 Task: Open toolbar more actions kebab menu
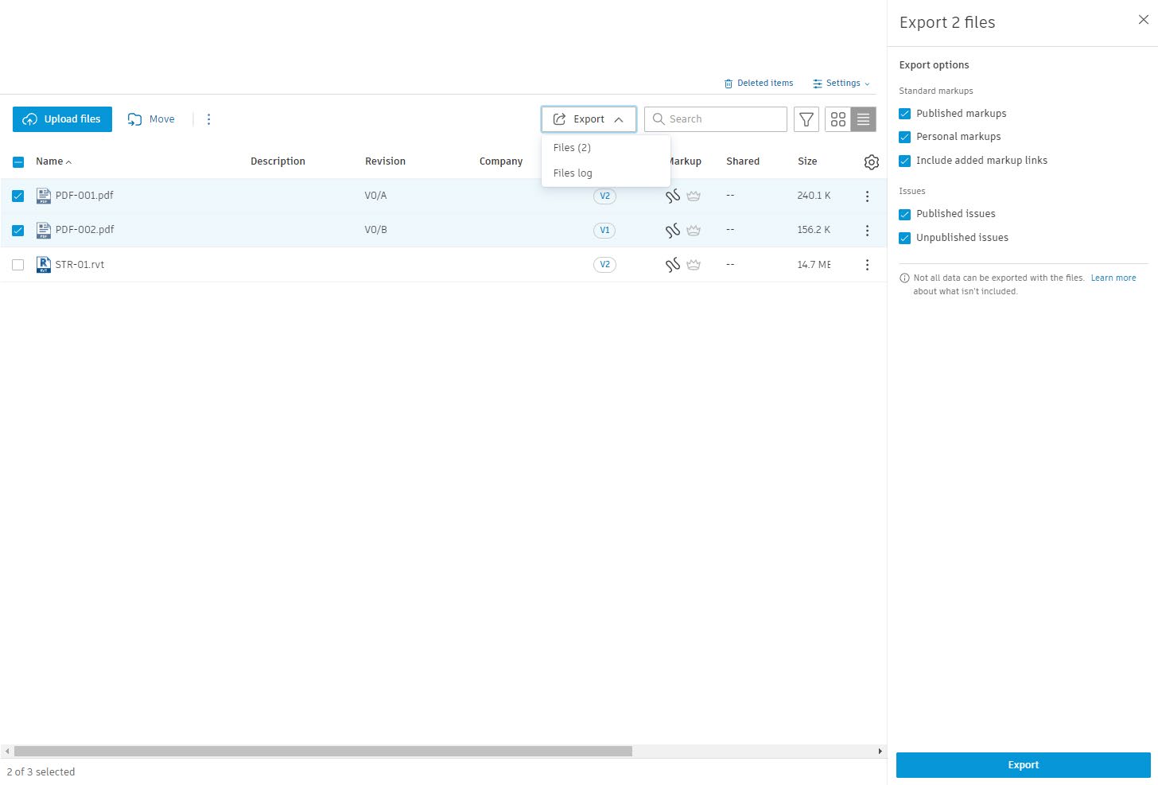pyautogui.click(x=209, y=119)
